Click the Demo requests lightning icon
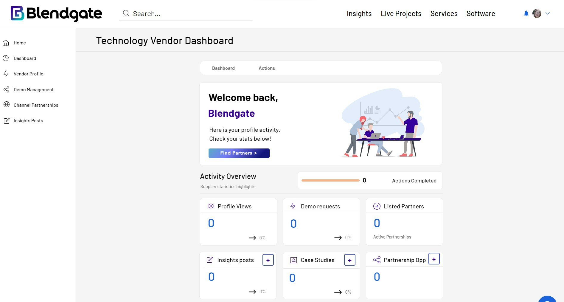This screenshot has height=302, width=564. (293, 206)
